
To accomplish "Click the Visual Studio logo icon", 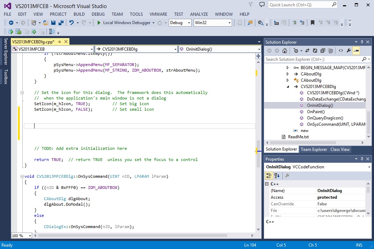I will pos(8,6).
